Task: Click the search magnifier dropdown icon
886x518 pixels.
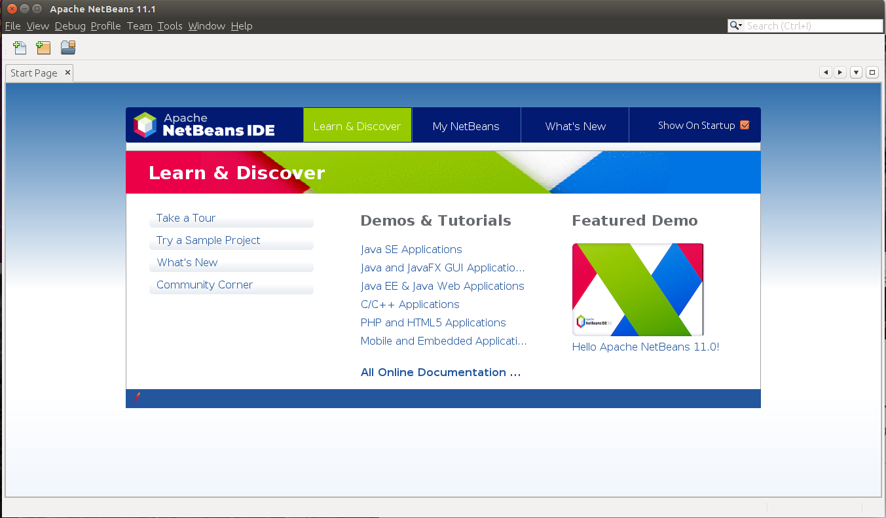Action: click(x=736, y=26)
